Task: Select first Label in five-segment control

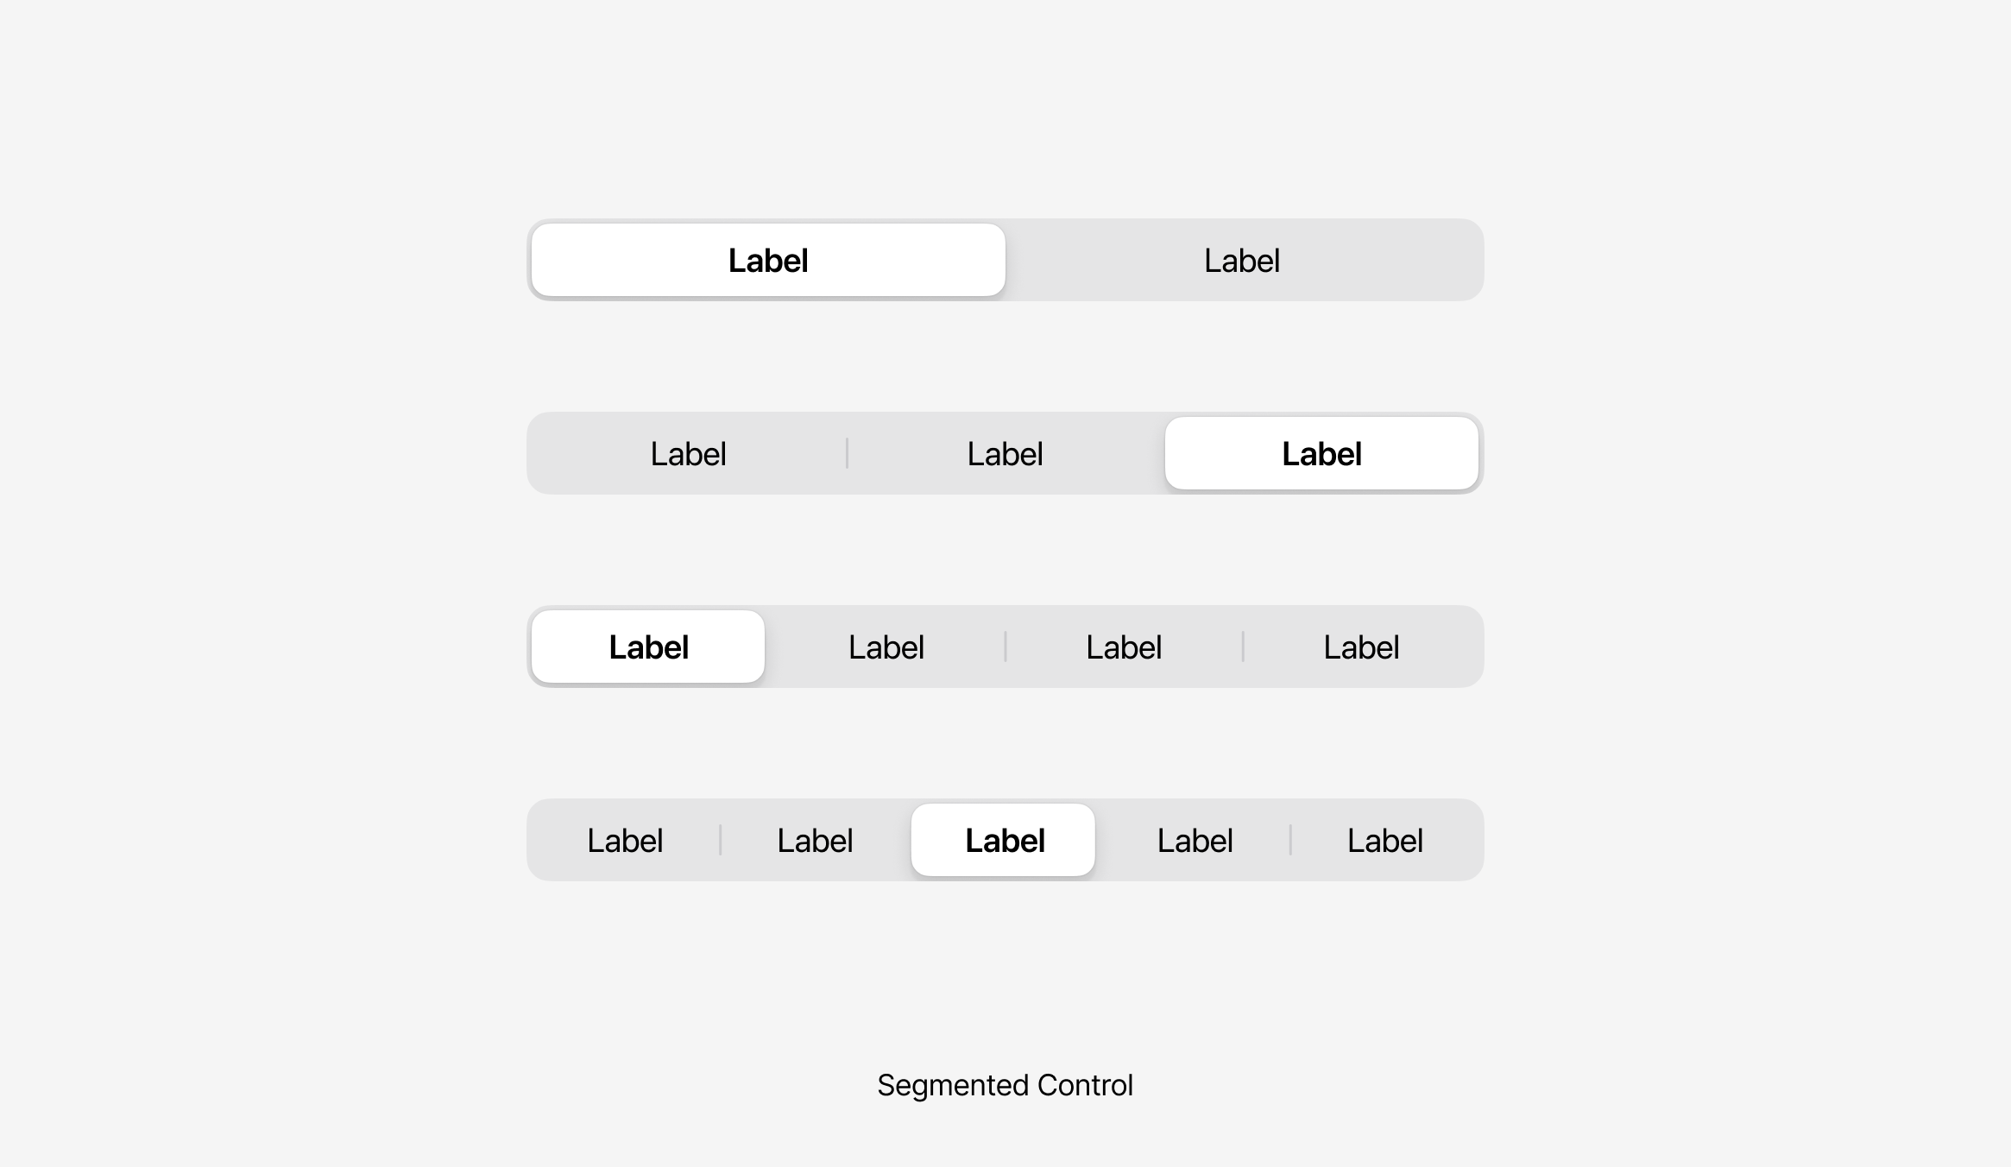Action: [625, 841]
